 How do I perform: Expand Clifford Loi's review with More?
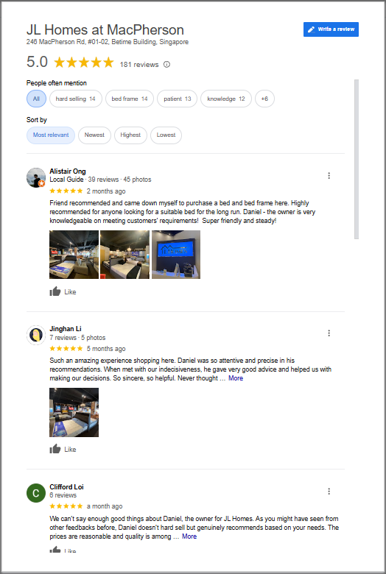pos(189,536)
